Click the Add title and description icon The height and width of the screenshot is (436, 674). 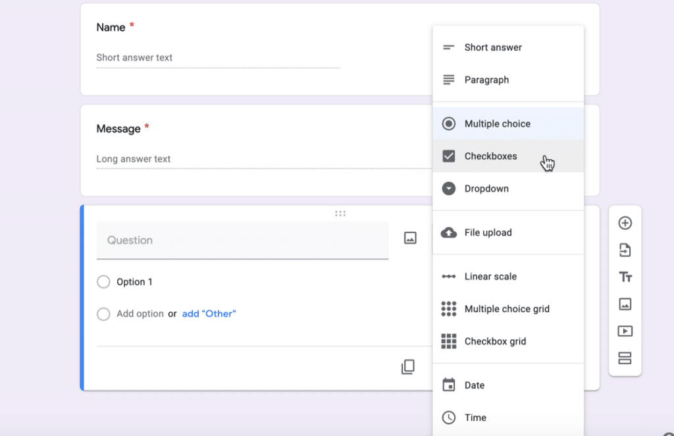coord(625,277)
